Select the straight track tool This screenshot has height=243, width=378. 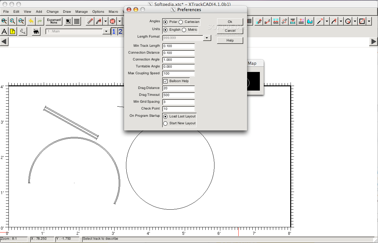[x=90, y=21]
